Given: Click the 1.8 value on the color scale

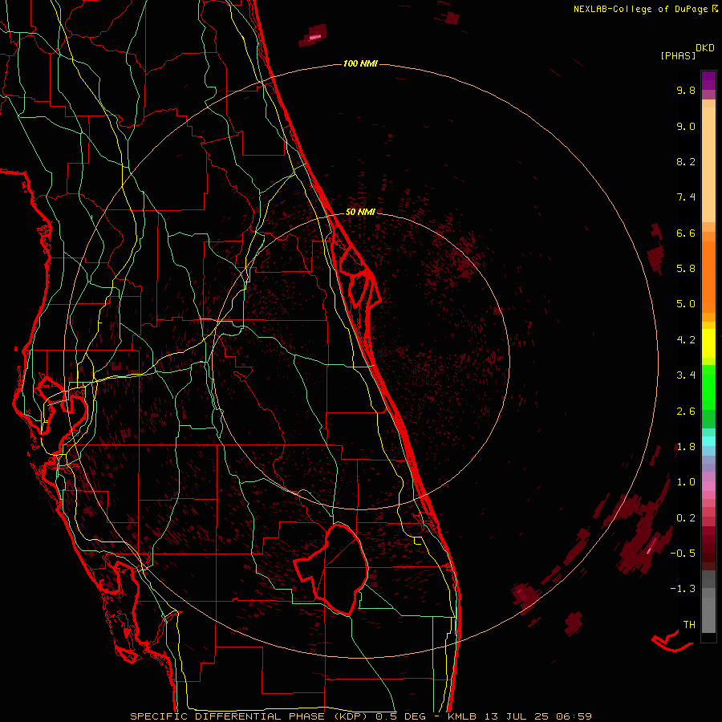Looking at the screenshot, I should click(x=686, y=447).
